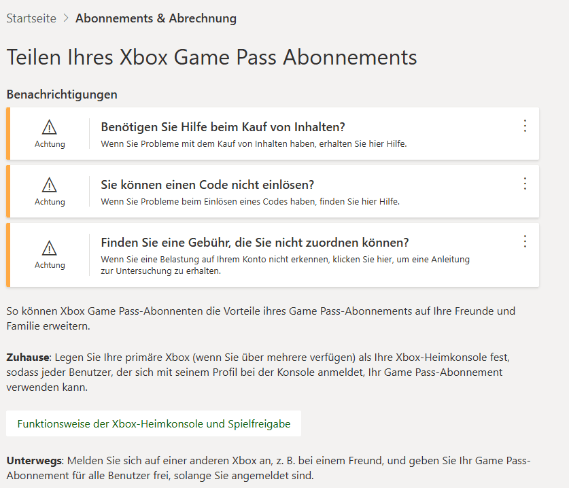Click warning triangle on 'Code nicht einlösen' notification
The width and height of the screenshot is (569, 488).
[50, 185]
